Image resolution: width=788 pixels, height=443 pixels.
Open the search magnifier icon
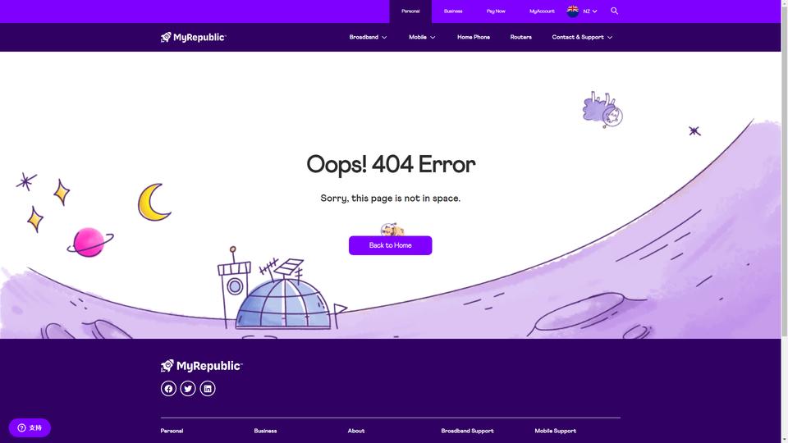coord(614,11)
